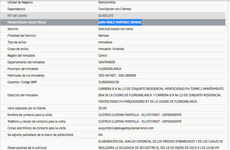Image resolution: width=230 pixels, height=150 pixels.
Task: Click the SANTANDER department value
Action: [107, 62]
